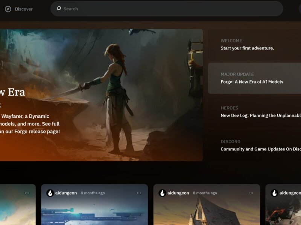This screenshot has width=301, height=225.
Task: Open three-dot menu on leftmost partial card
Action: pos(27,193)
